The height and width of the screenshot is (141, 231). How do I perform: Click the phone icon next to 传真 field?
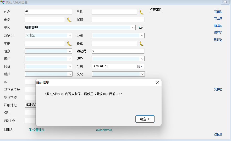pyautogui.click(x=141, y=44)
